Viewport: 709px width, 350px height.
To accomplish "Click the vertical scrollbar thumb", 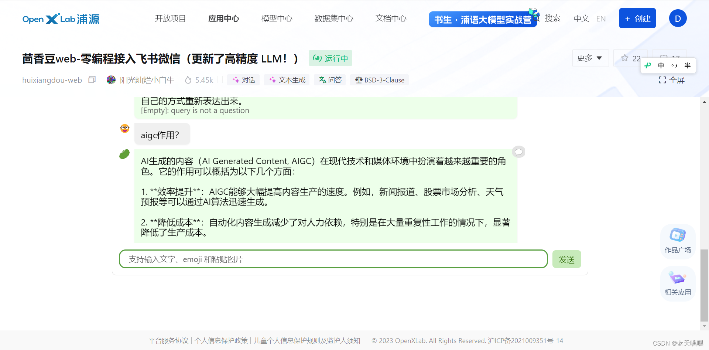I will click(x=704, y=285).
